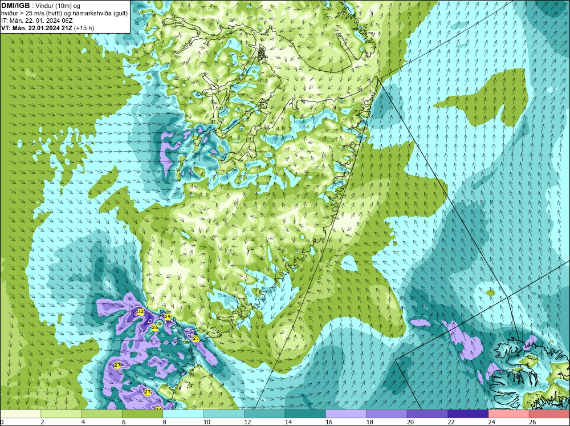570x426 pixels.
Task: Select the "VT: Mán. 22.01.2024 21Z" valid time
Action: coord(36,28)
